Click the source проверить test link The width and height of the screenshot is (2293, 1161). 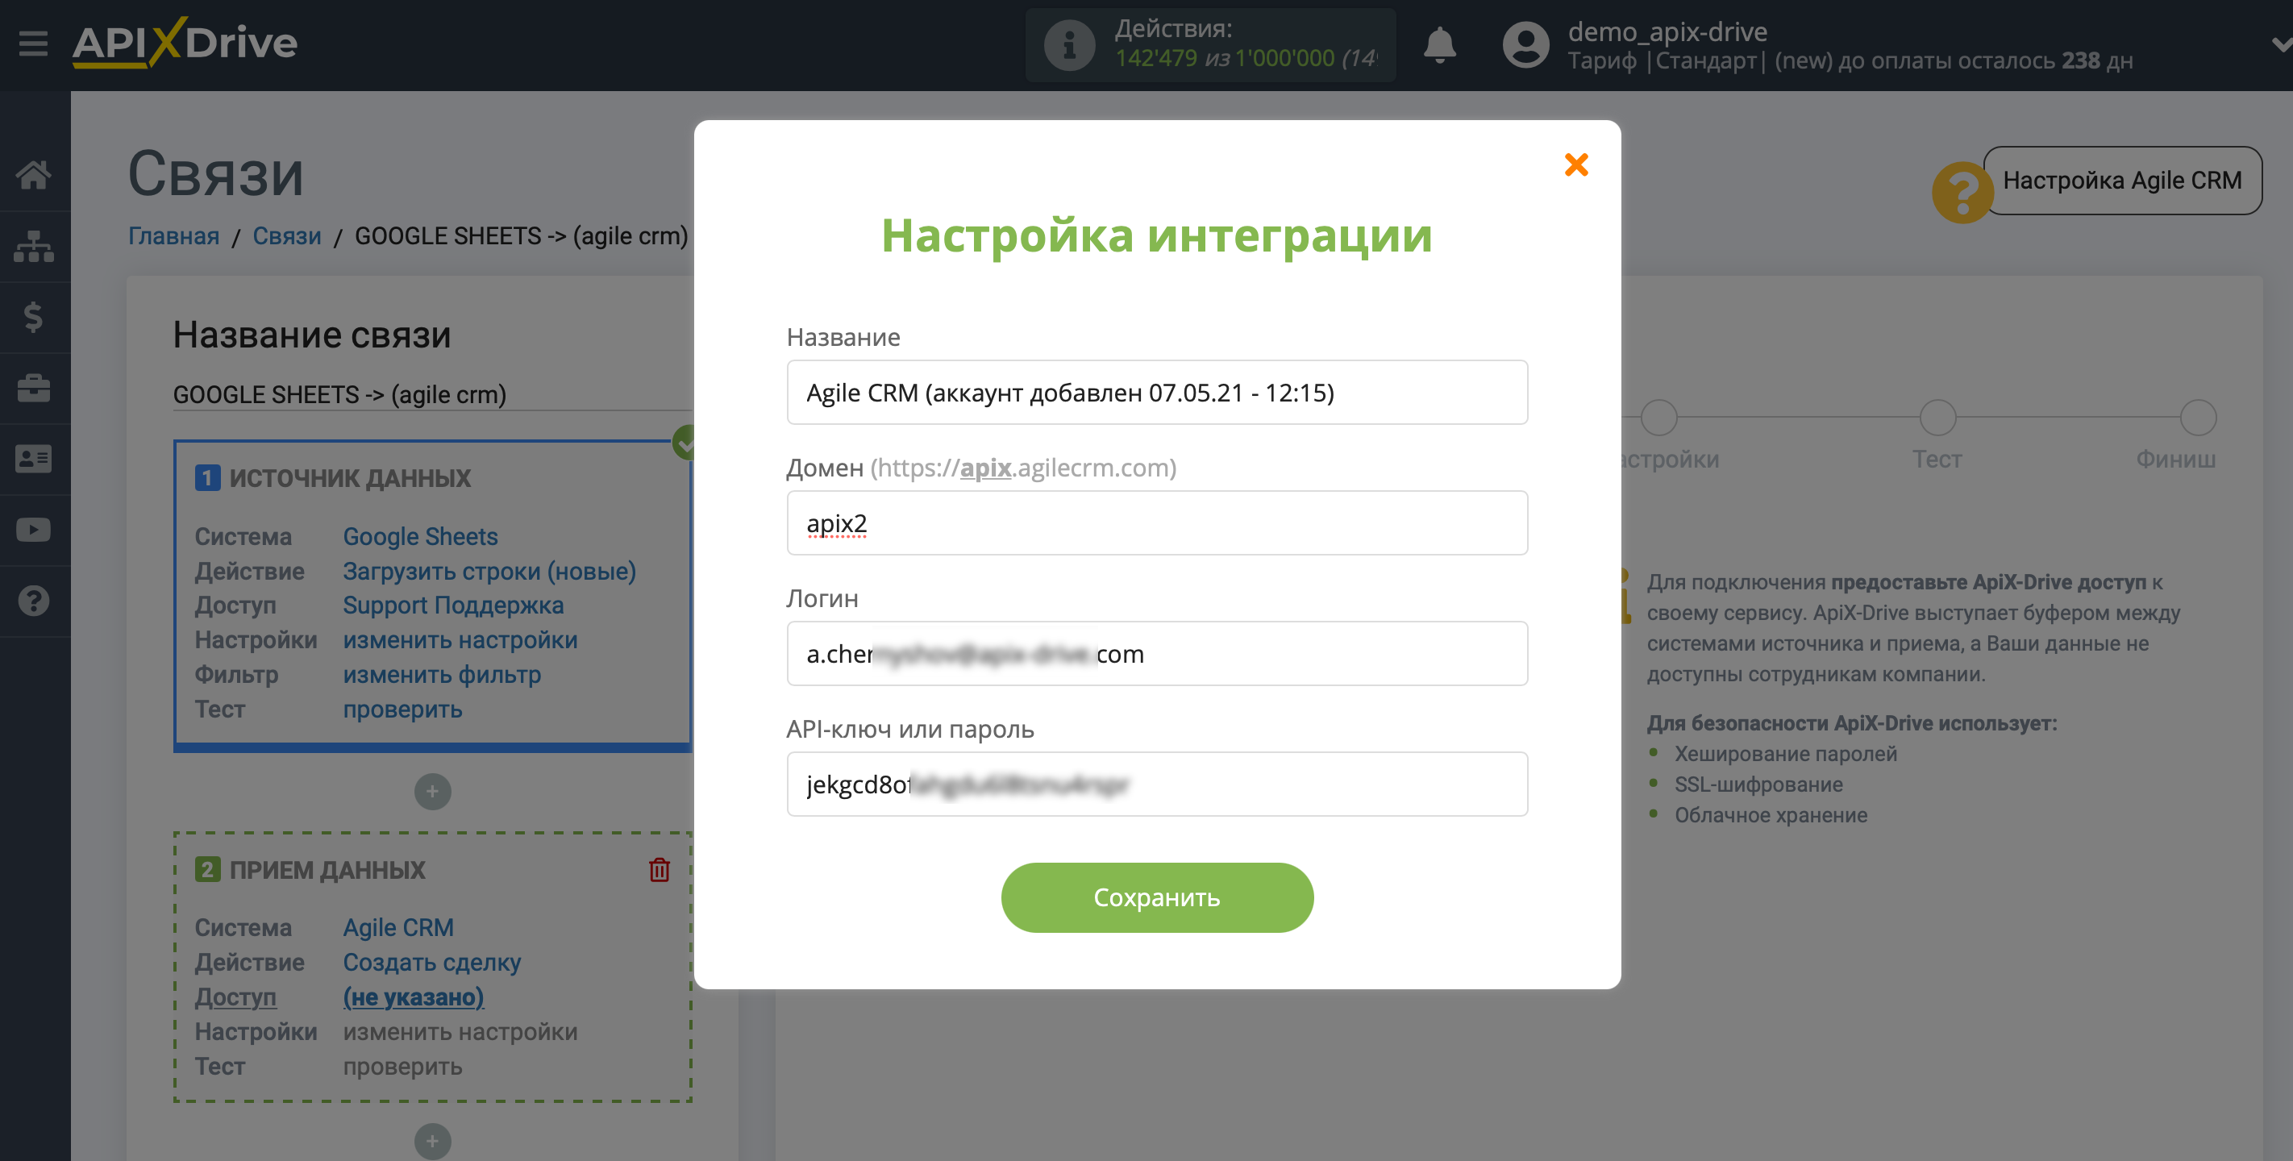(x=402, y=709)
